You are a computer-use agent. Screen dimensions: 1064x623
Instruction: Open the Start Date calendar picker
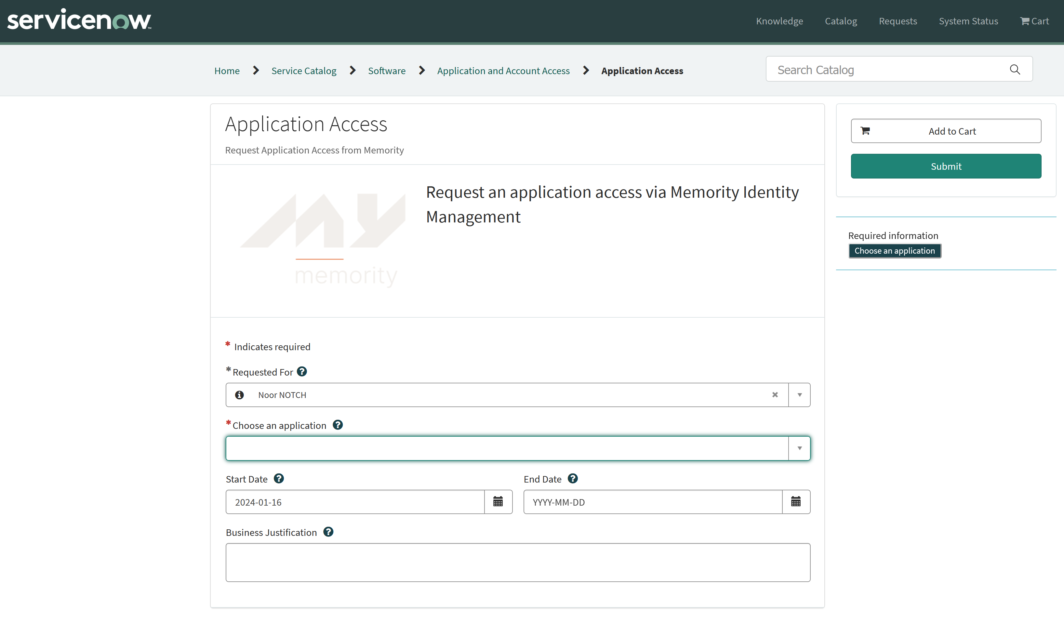pyautogui.click(x=498, y=501)
